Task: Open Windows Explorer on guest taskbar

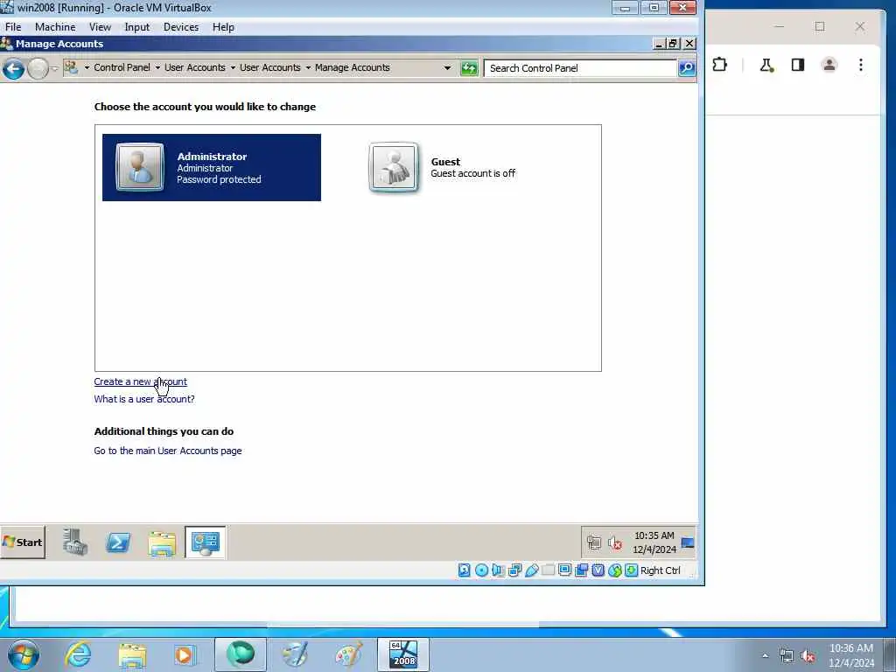Action: click(162, 543)
